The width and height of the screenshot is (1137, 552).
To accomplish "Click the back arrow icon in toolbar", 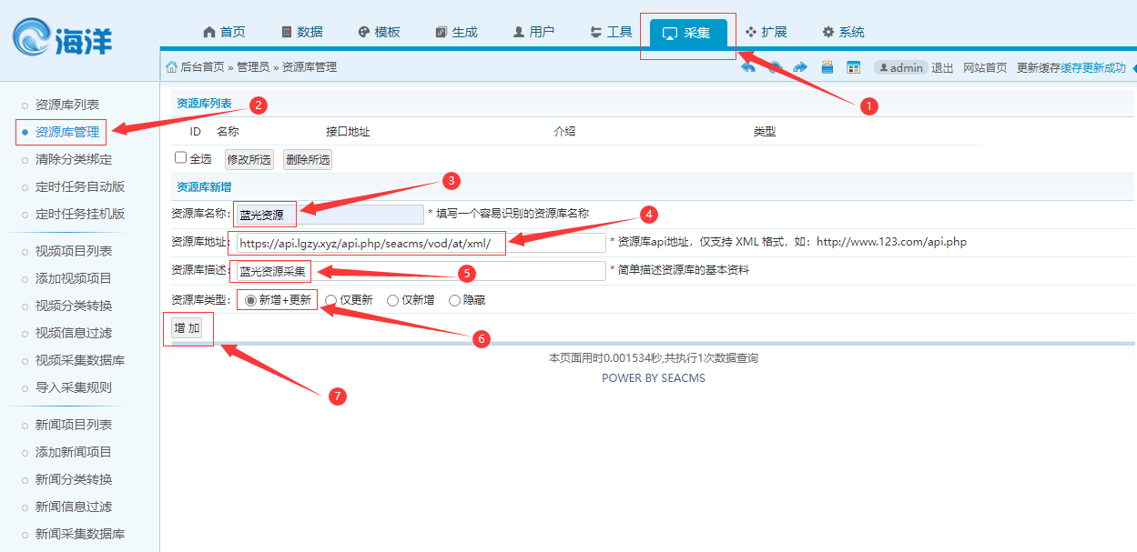I will (748, 67).
